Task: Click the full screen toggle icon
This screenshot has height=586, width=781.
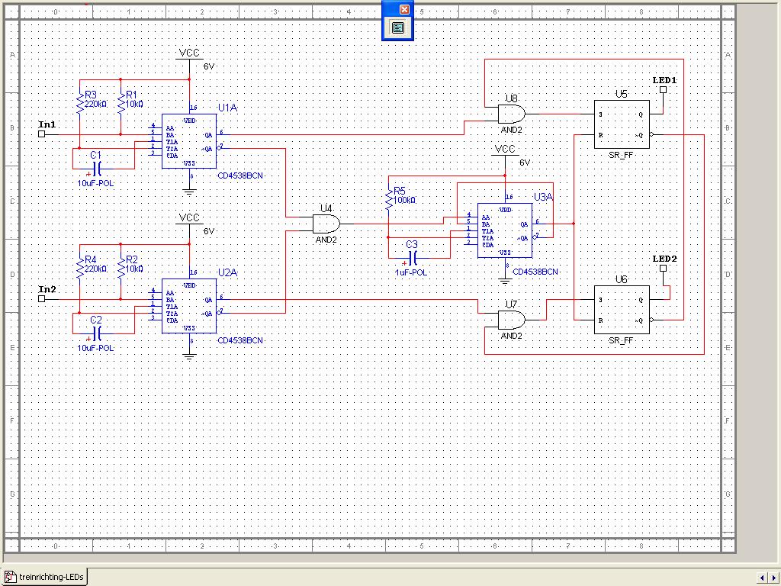Action: [397, 27]
